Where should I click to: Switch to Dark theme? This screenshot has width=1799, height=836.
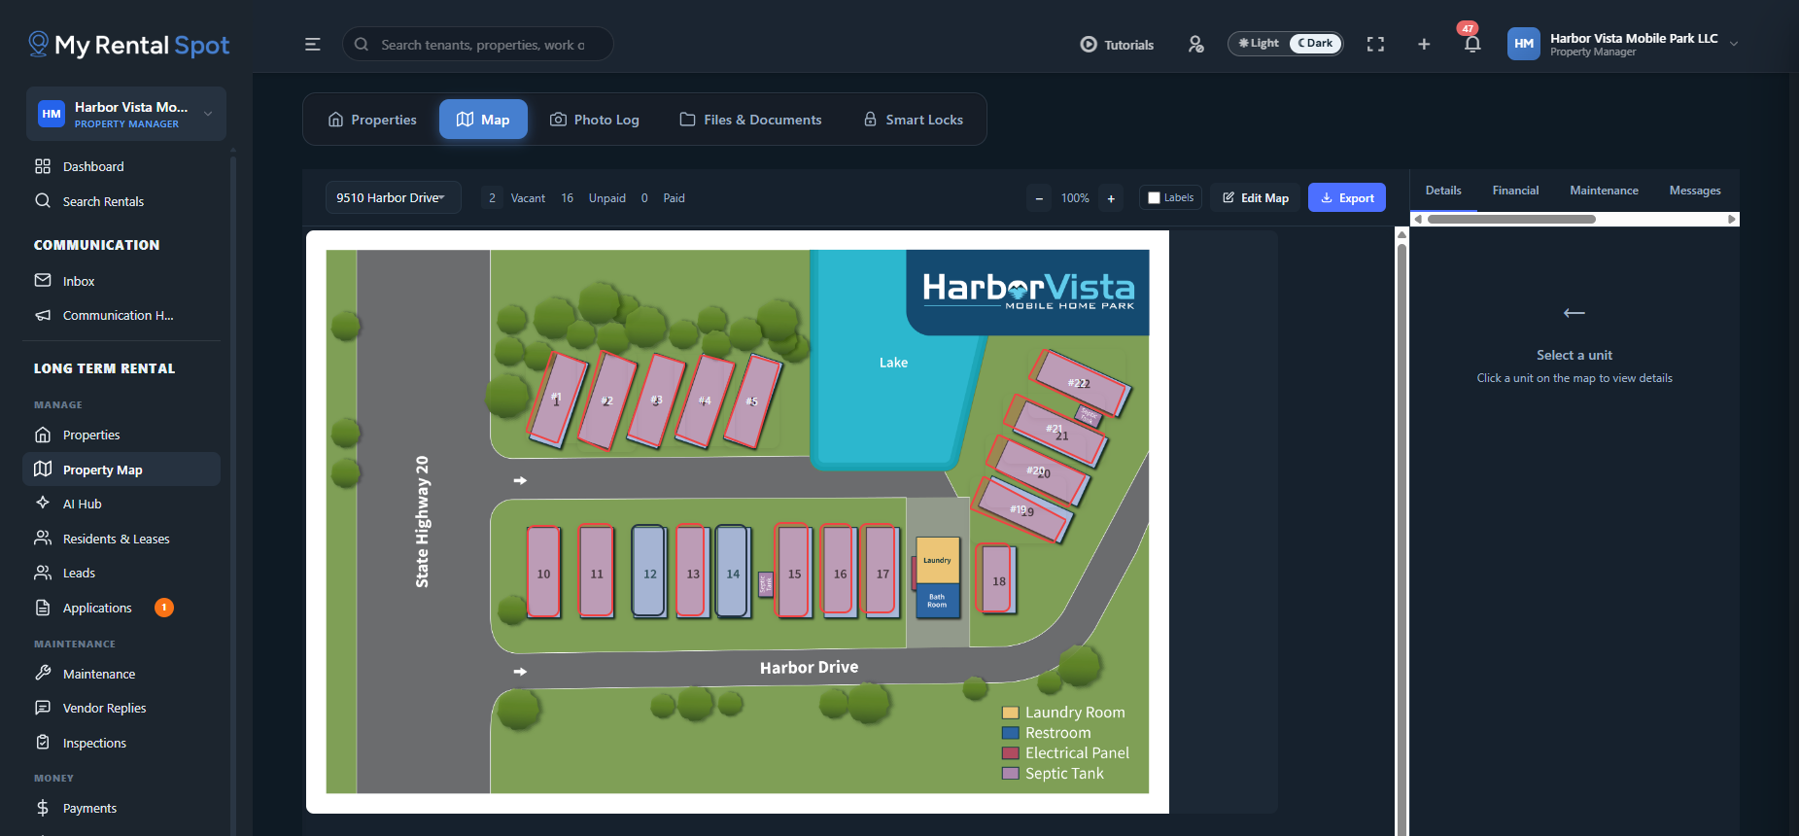(1315, 44)
